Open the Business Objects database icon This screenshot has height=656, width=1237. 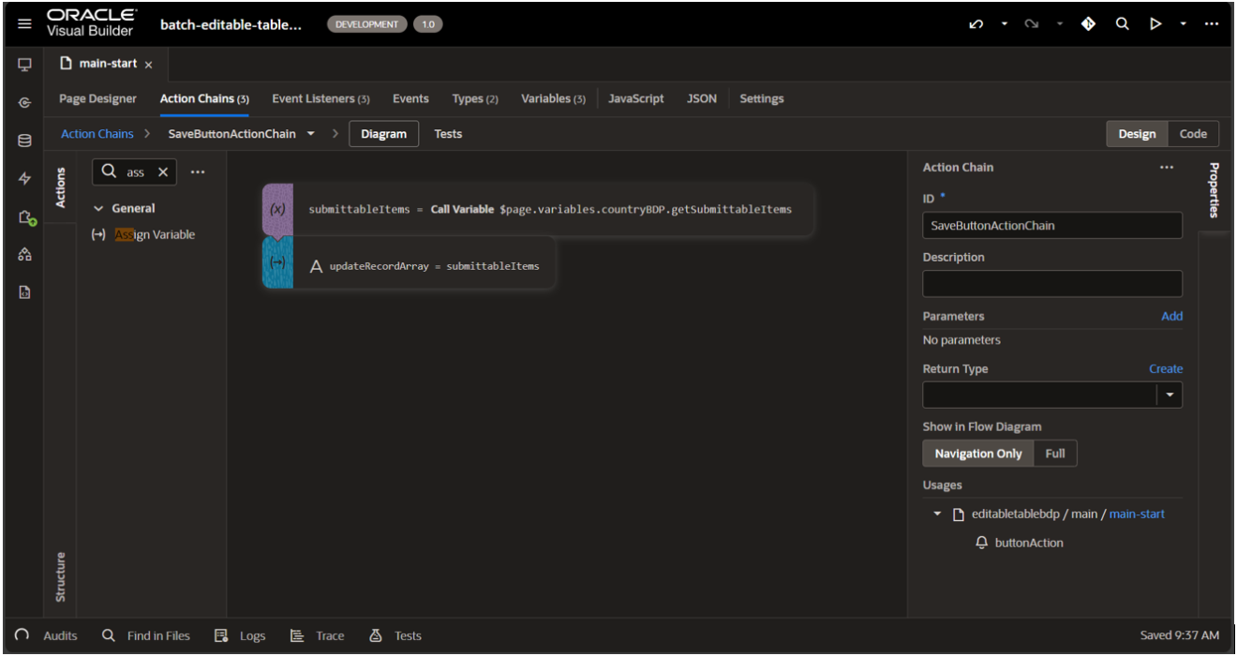(24, 141)
